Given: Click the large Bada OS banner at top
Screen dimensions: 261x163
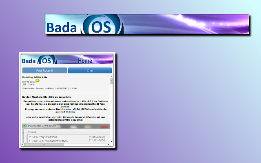Looking at the screenshot, I should [147, 24].
